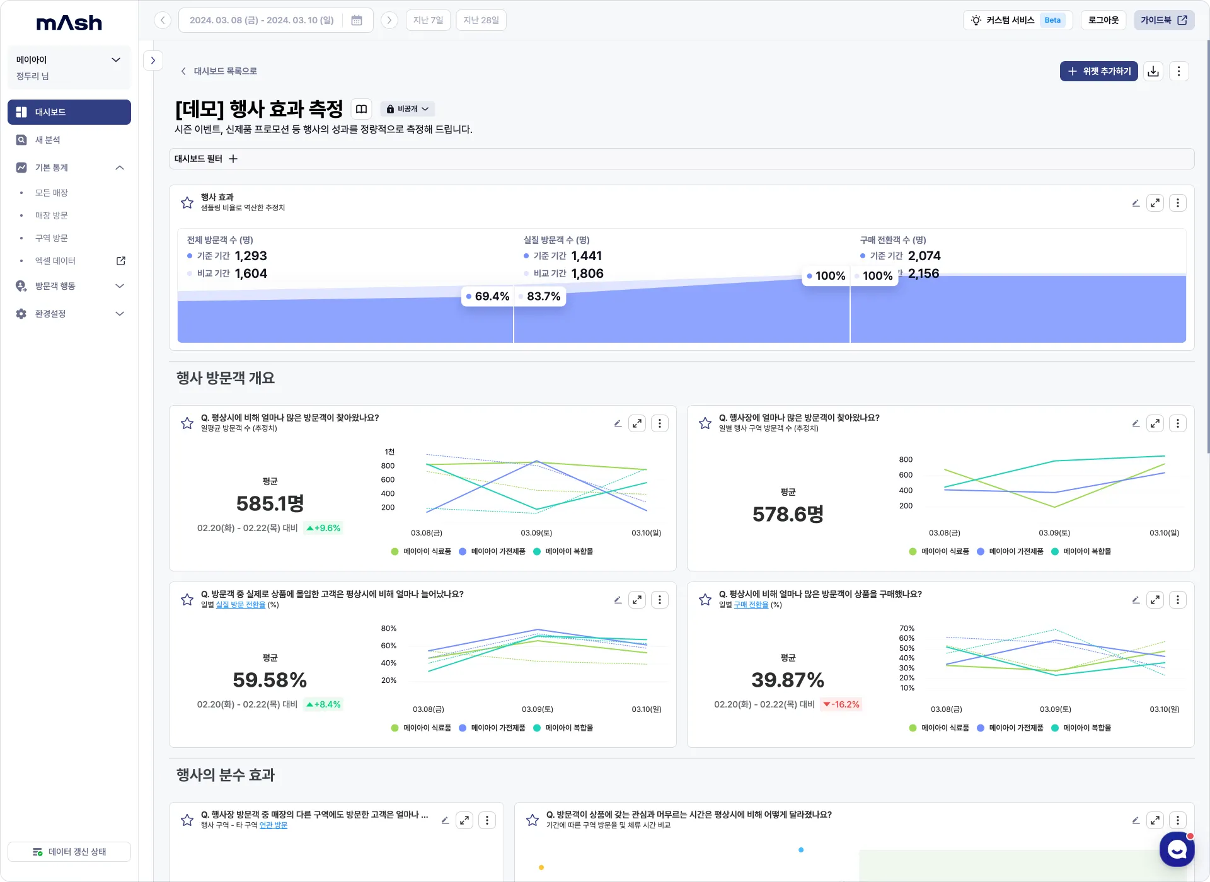This screenshot has height=882, width=1210.
Task: Click the 위젯 추가하기 button
Action: pos(1098,71)
